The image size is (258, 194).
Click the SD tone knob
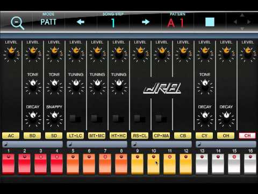54,86
